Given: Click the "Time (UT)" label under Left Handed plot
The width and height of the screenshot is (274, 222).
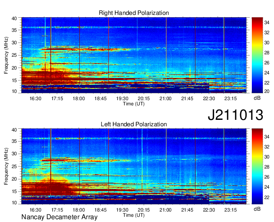Looking at the screenshot, I should click(x=134, y=215).
